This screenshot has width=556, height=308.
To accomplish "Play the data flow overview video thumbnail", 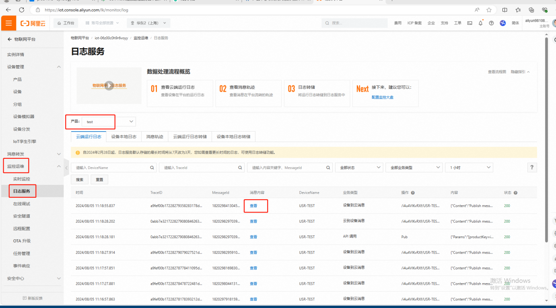I will point(109,85).
